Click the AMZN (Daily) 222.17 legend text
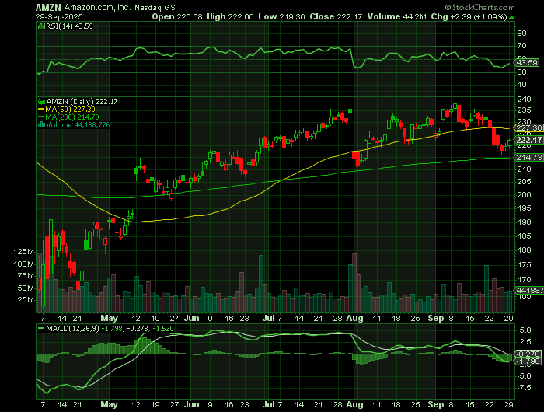 [x=82, y=102]
